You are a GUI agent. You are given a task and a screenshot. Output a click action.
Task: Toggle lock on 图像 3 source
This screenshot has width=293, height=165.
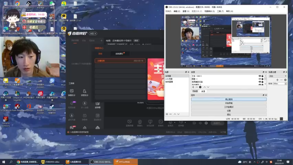[263, 79]
